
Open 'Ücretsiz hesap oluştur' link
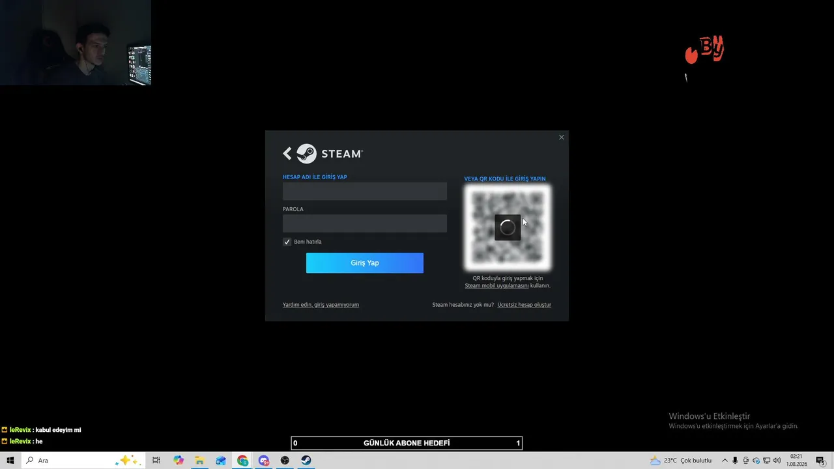[x=524, y=305]
